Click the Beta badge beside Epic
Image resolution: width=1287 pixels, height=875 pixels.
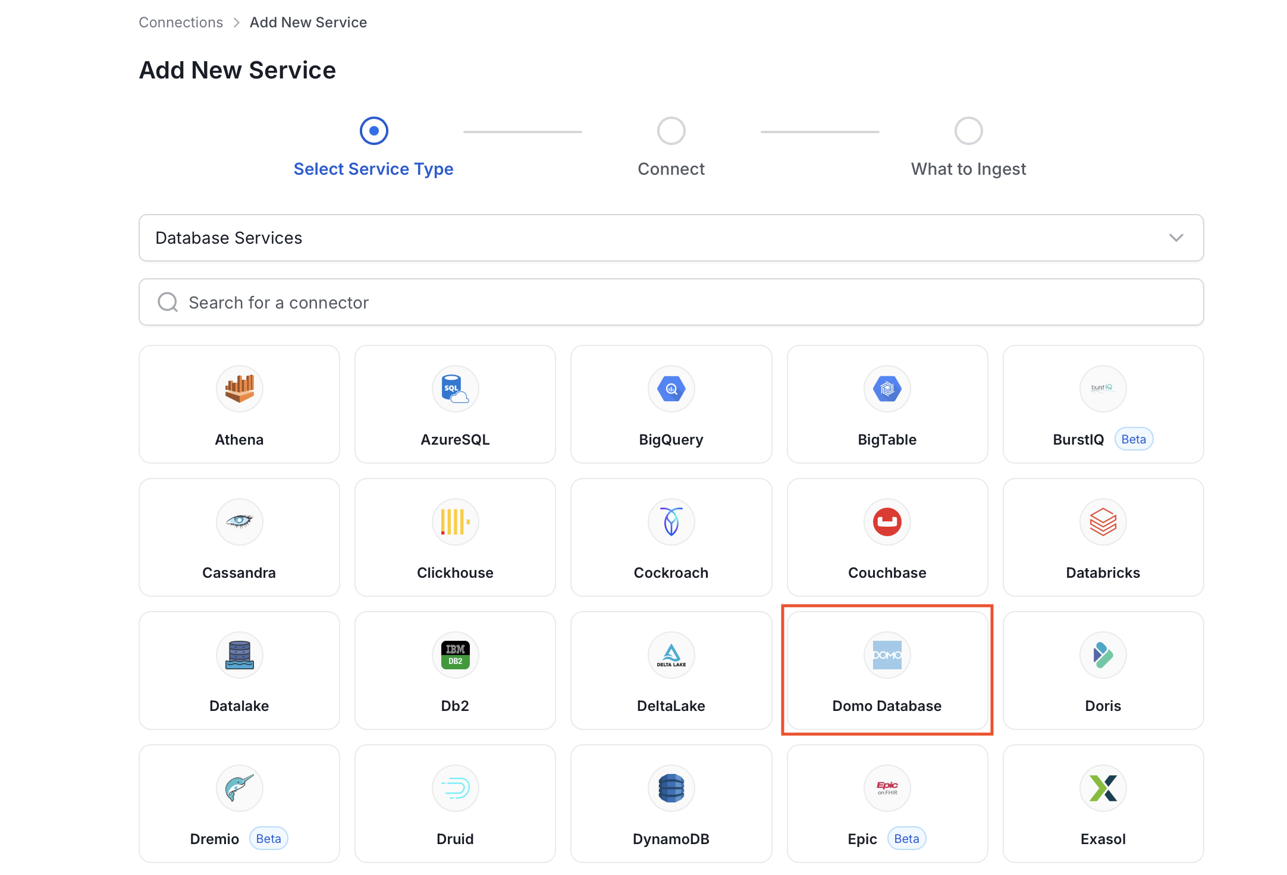pyautogui.click(x=906, y=839)
